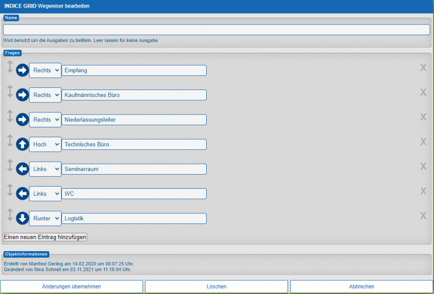Open the direction dropdown for Kaufmännisches Büro
Image resolution: width=434 pixels, height=294 pixels.
tap(45, 95)
